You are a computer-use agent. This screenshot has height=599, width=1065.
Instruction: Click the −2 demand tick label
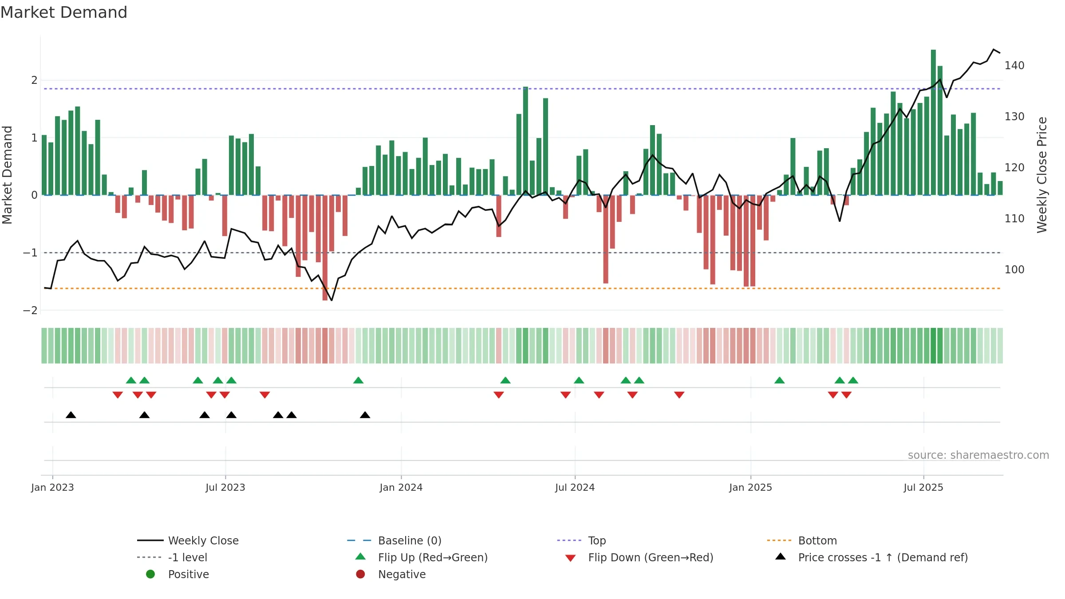(x=31, y=311)
